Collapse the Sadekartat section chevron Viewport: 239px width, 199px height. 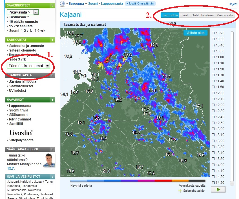[x=52, y=40]
